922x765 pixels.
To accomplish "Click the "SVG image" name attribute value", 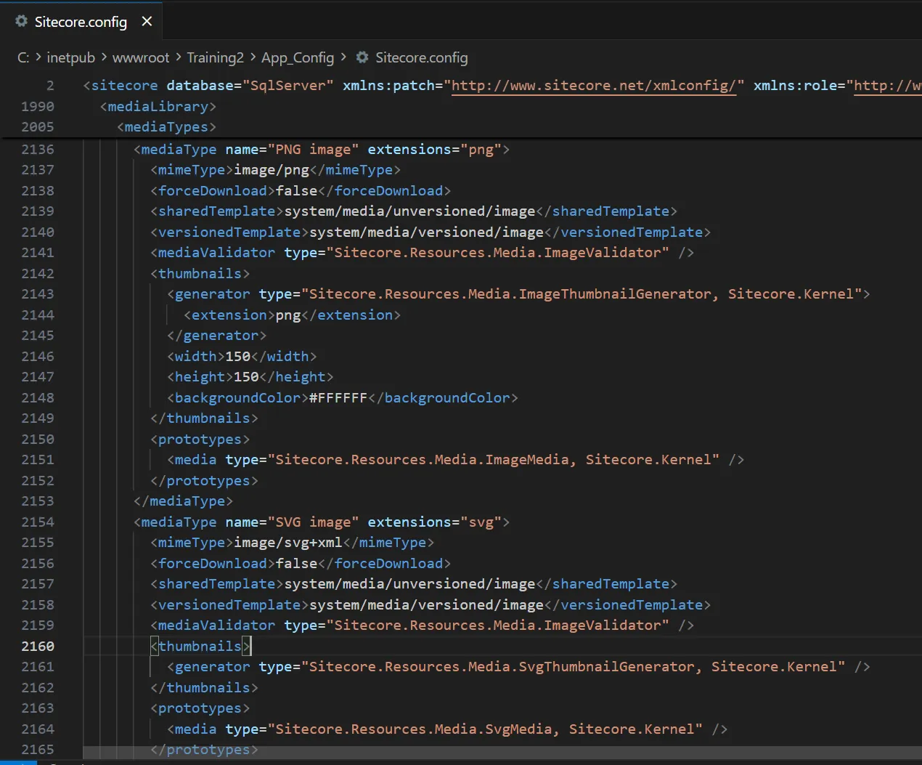I will pos(313,522).
